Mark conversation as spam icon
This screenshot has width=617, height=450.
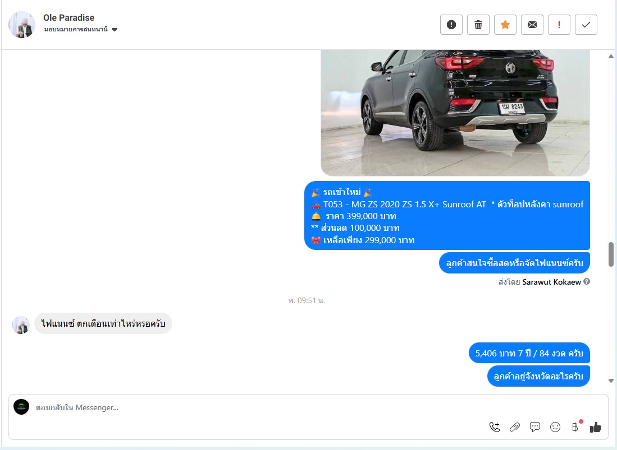coord(451,25)
